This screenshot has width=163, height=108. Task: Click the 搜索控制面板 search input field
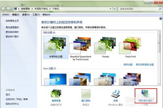(x=138, y=9)
